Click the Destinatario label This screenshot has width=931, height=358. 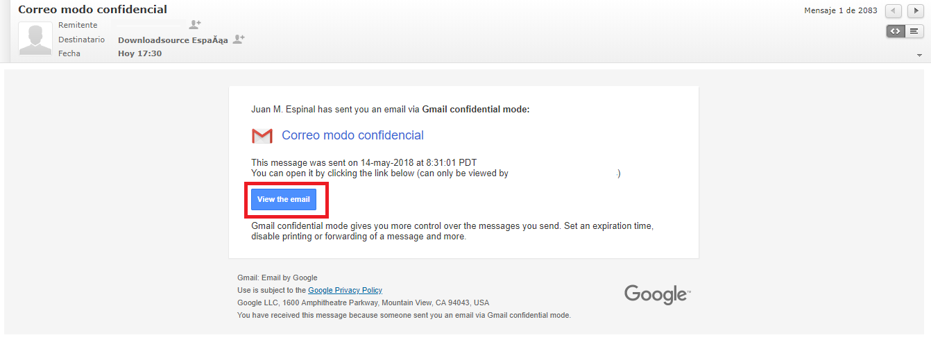coord(81,40)
